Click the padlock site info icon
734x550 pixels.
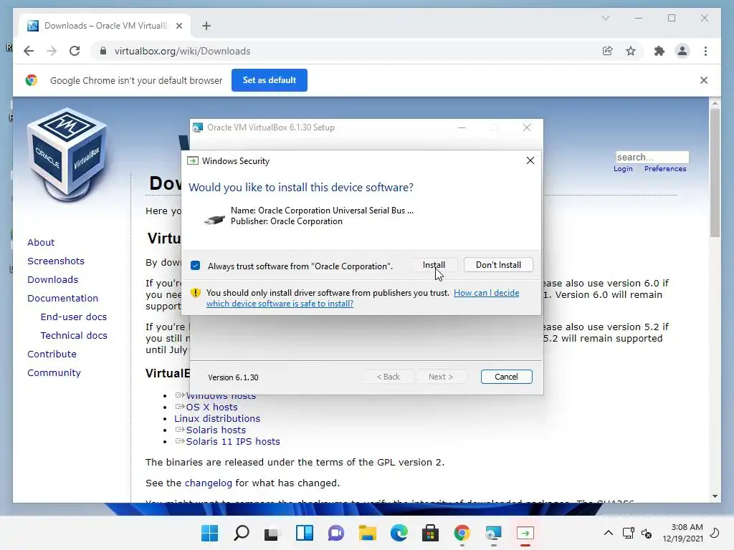point(103,51)
